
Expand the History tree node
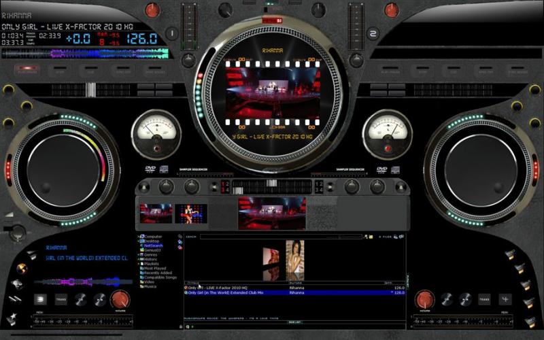139,259
